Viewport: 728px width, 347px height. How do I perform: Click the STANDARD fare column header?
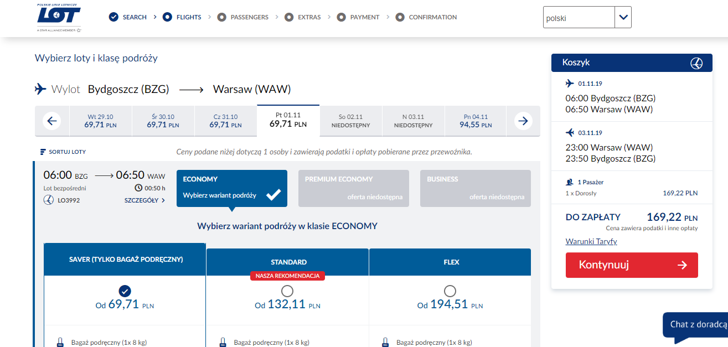[287, 262]
